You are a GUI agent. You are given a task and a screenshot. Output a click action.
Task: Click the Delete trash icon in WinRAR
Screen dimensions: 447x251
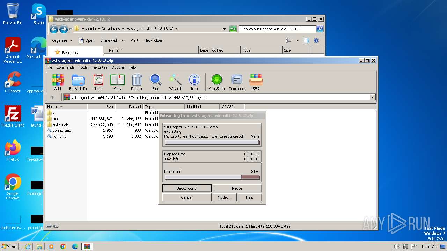(x=137, y=82)
